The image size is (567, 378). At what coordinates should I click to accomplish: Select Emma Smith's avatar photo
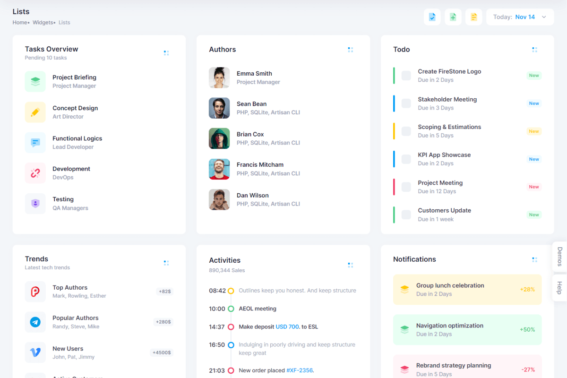coord(219,77)
